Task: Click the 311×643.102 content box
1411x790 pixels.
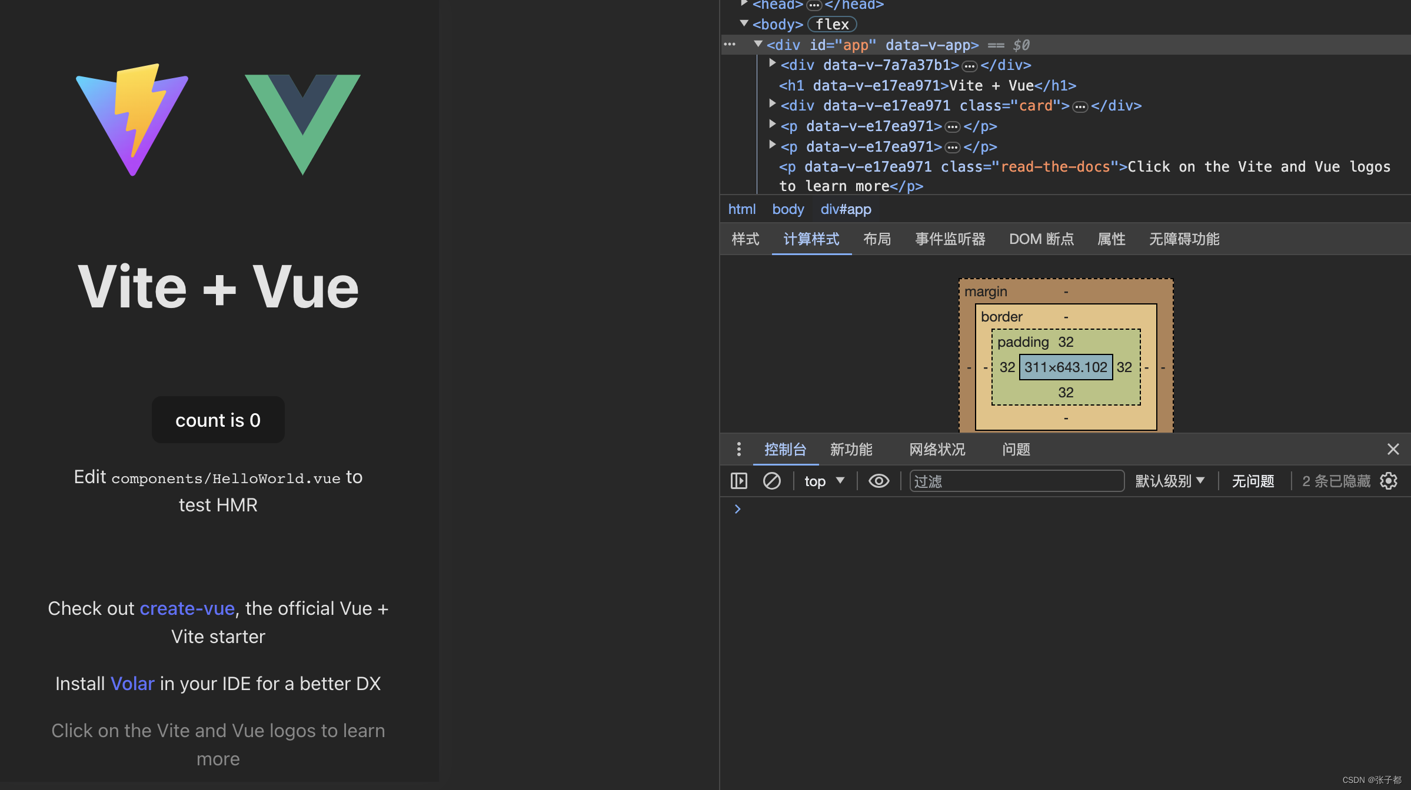Action: point(1066,367)
